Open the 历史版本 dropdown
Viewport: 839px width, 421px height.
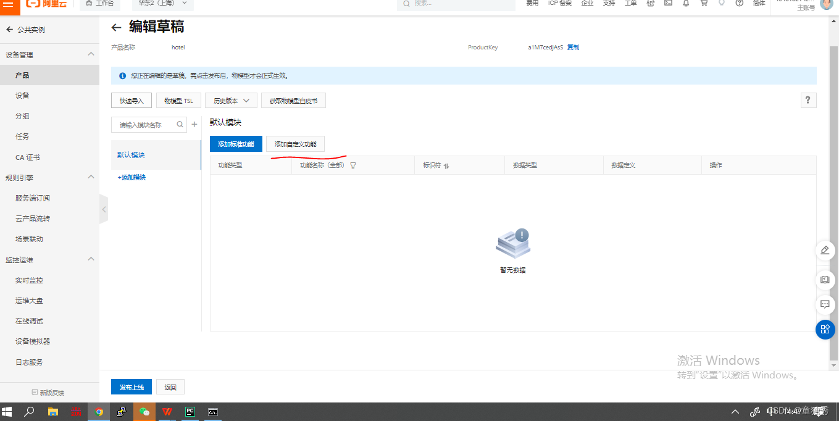click(231, 101)
